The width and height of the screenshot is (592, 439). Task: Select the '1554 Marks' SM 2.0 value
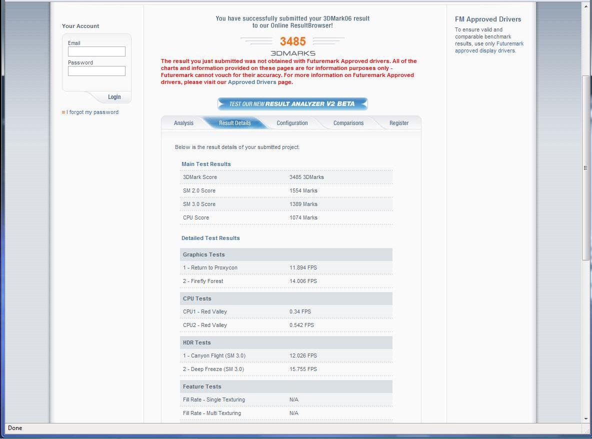click(303, 190)
